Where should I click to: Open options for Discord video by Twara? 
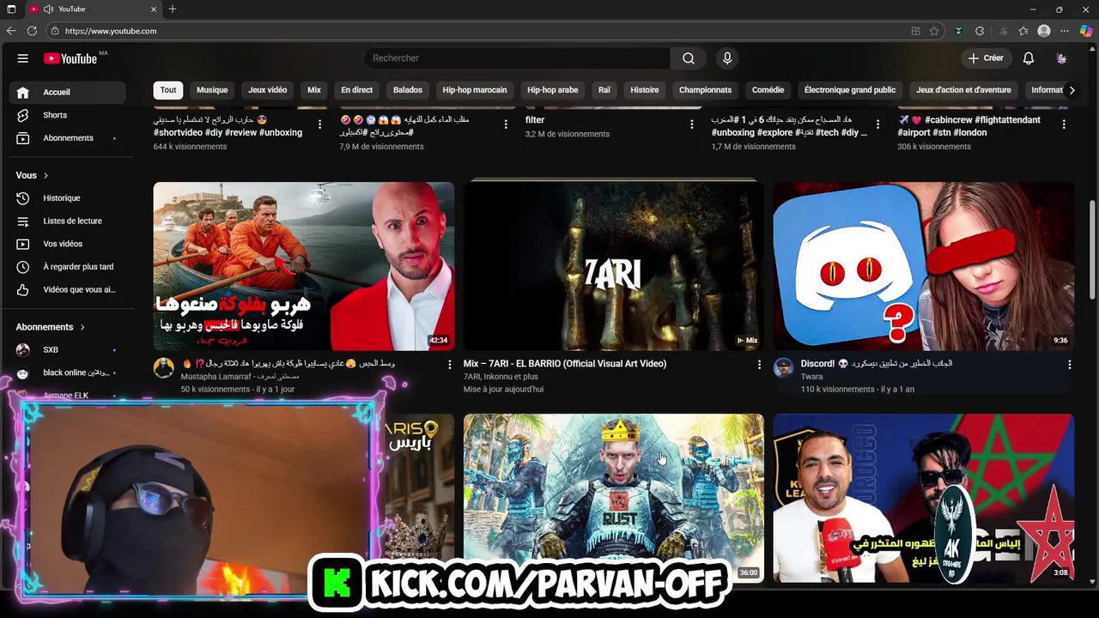(1069, 365)
